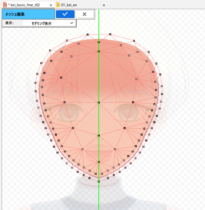Screen dimensions: 205x210
Task: Switch to the kei_basic_free_t02 tab
Action: [x=25, y=5]
